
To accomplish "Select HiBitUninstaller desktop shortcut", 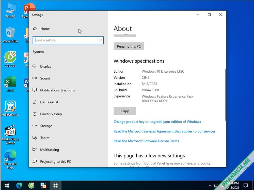I will (x=10, y=108).
